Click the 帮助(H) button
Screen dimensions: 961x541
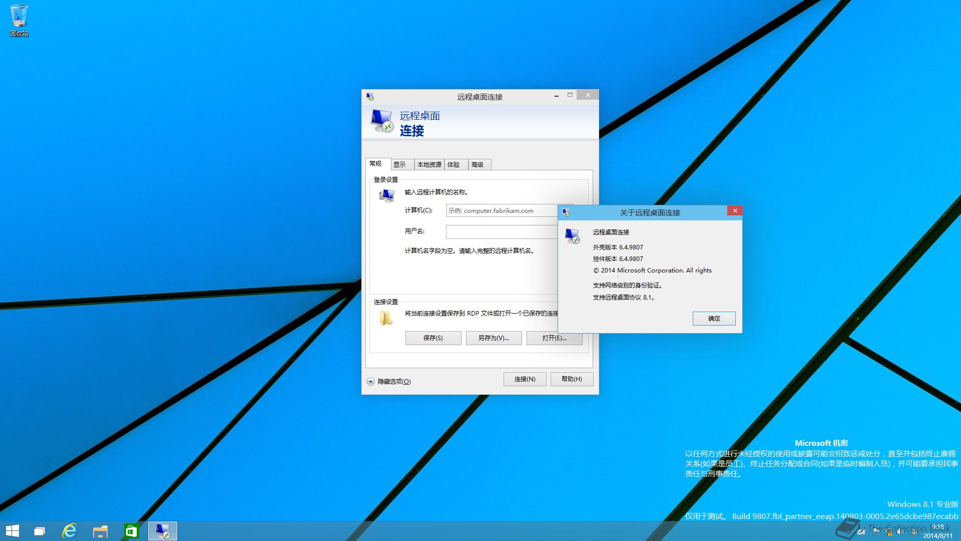[x=572, y=379]
